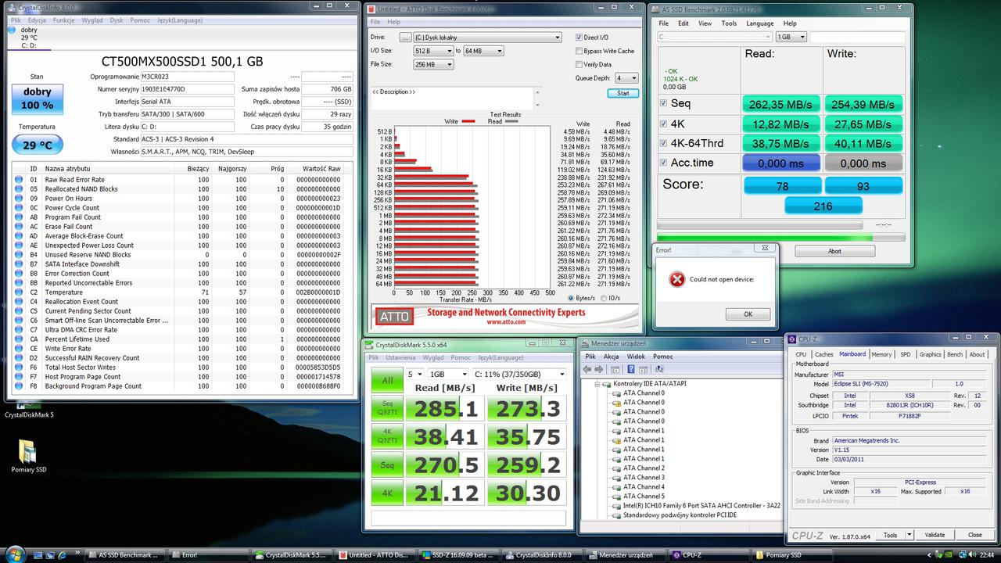Click the Raw Read Error Rate status circle

point(19,180)
